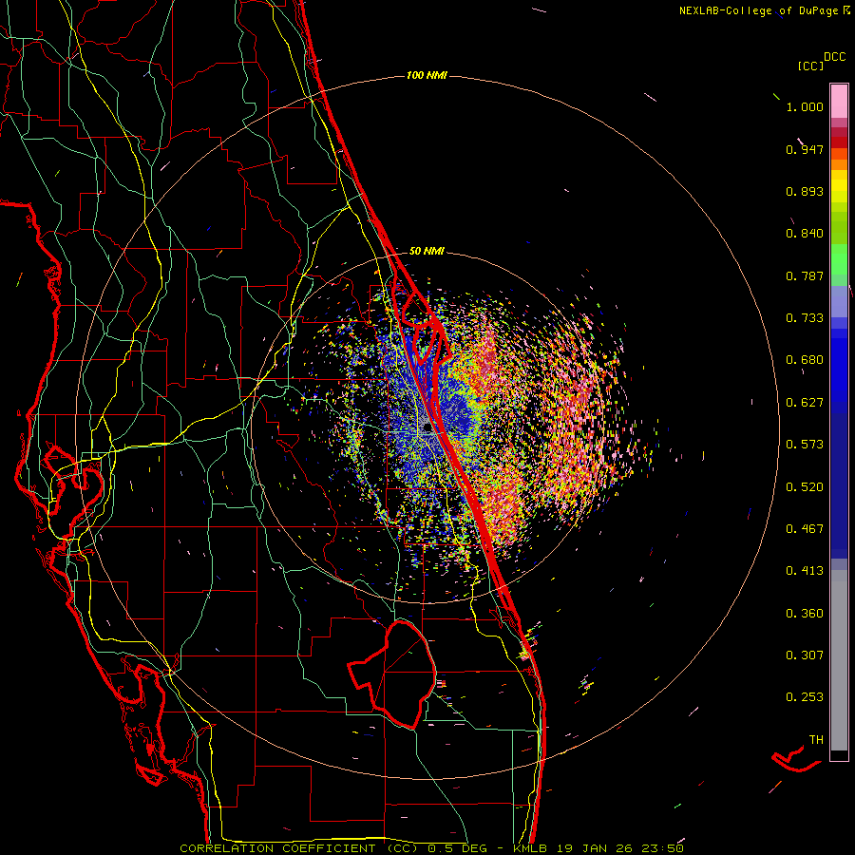Click the DCC label above the color scale

click(x=835, y=57)
